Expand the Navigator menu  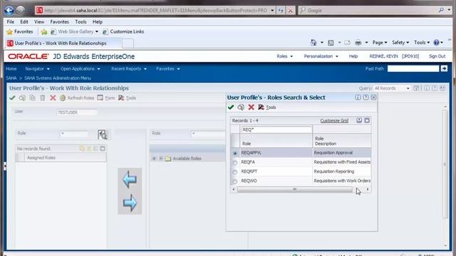[38, 69]
